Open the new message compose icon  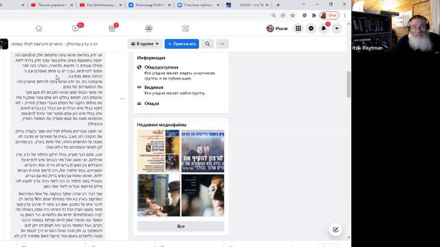click(x=335, y=230)
